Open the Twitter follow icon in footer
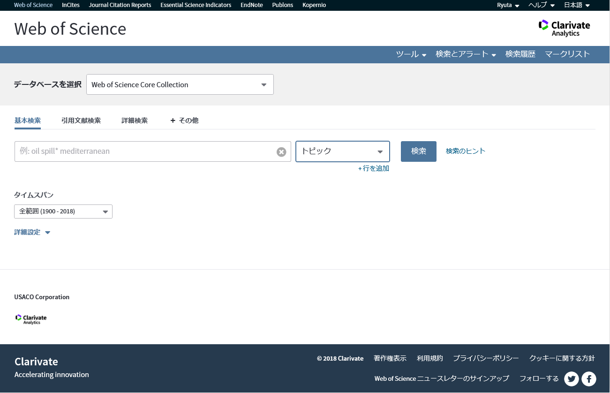The width and height of the screenshot is (610, 393). tap(572, 379)
